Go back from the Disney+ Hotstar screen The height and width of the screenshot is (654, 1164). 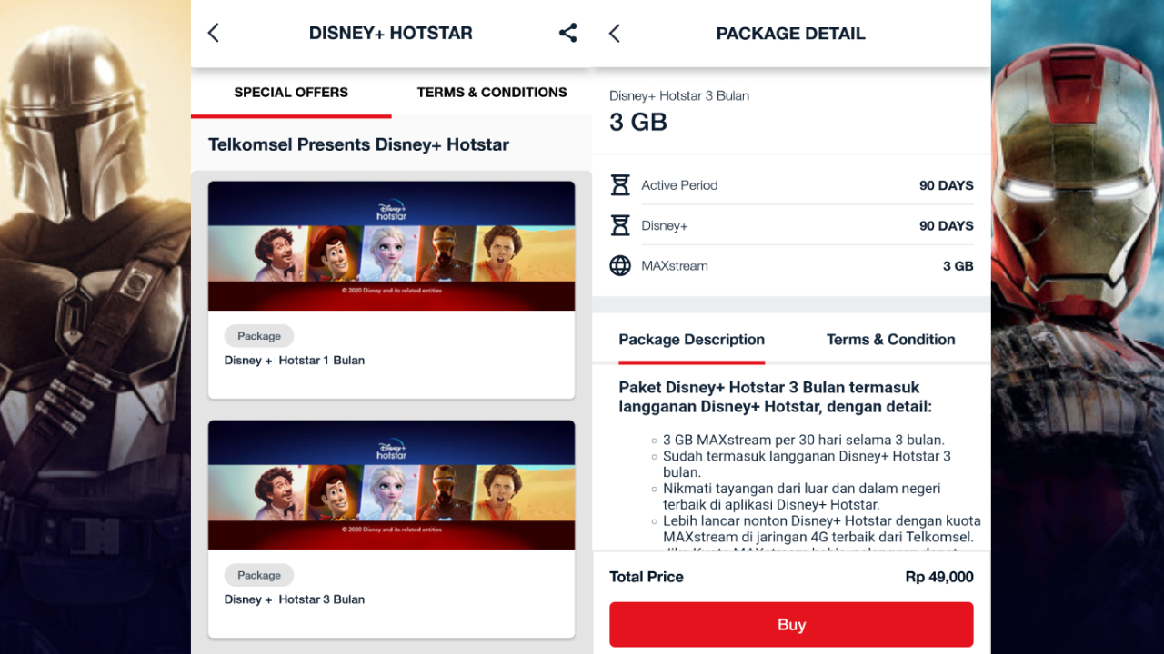coord(213,32)
